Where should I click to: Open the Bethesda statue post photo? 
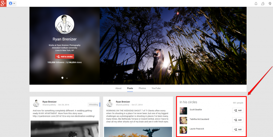click(138, 132)
